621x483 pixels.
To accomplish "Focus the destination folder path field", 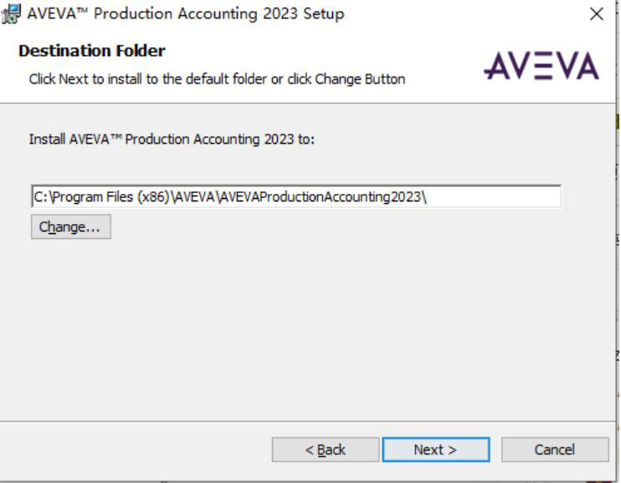I will click(295, 196).
